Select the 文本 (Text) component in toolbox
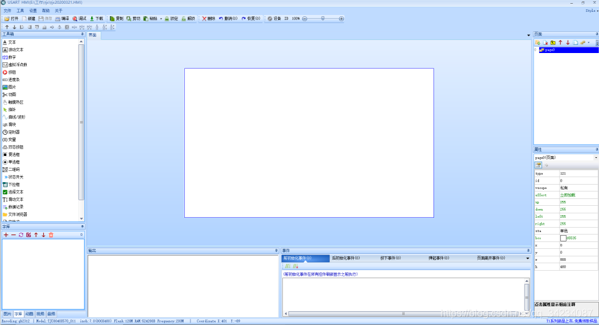The height and width of the screenshot is (325, 599). point(9,42)
